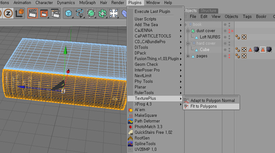The width and height of the screenshot is (275, 153).
Task: Click the four-arrows expand tool icon
Action: [x=113, y=13]
